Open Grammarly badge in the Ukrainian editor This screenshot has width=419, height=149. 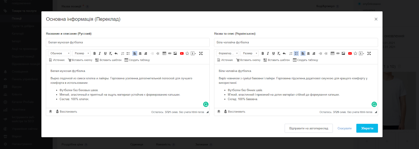(x=374, y=104)
